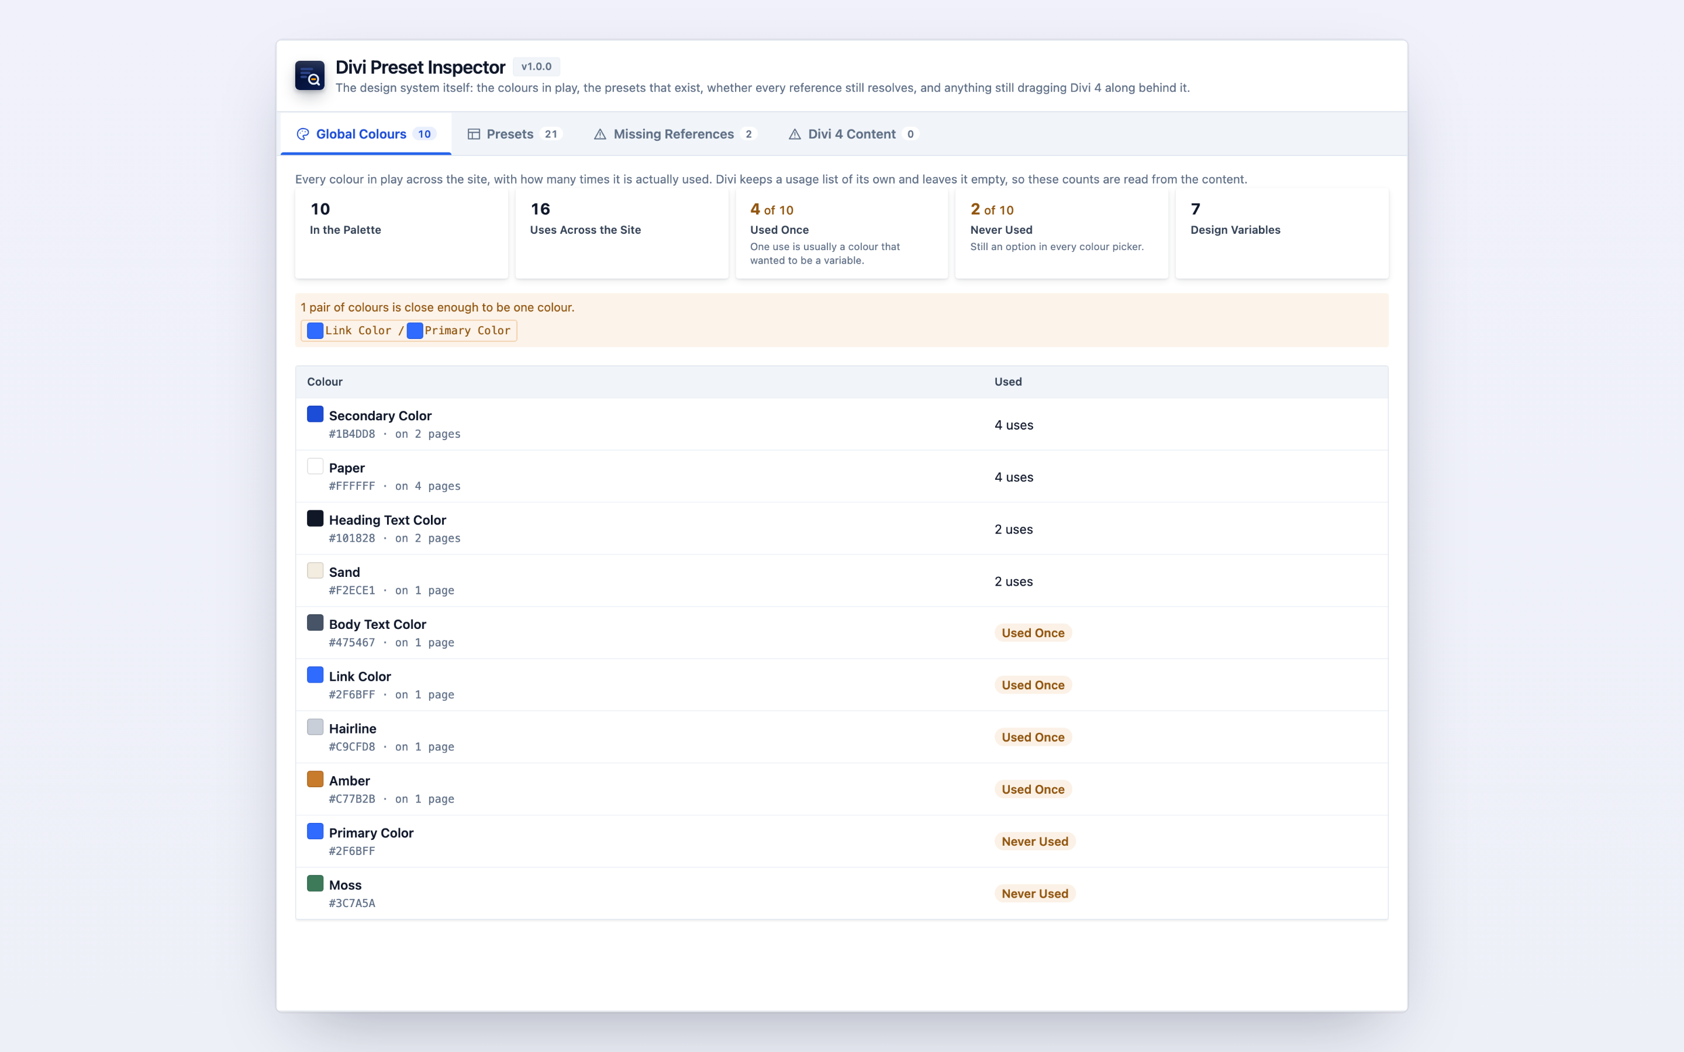Click the Used Once badge for Hairline
The image size is (1684, 1052).
coord(1033,738)
